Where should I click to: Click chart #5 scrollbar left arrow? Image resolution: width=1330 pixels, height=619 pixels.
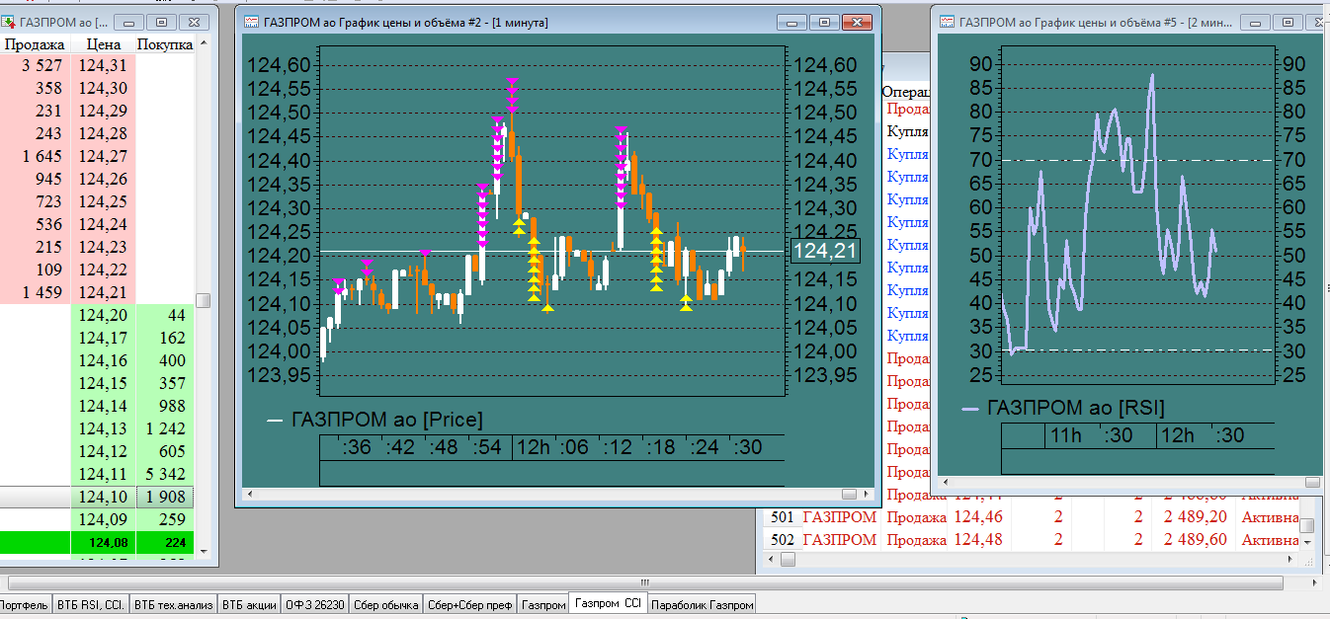pyautogui.click(x=946, y=482)
